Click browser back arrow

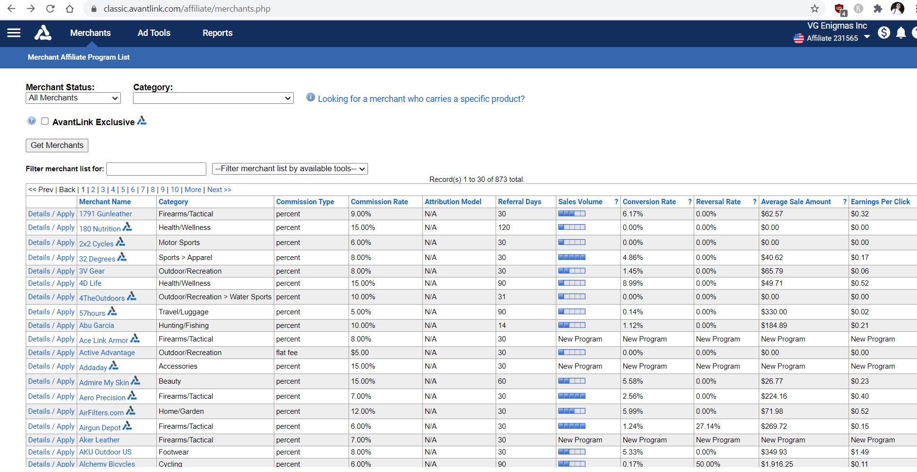pos(12,9)
